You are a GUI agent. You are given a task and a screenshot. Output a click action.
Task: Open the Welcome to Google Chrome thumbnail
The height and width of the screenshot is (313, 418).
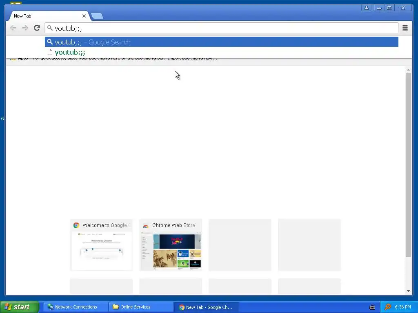pyautogui.click(x=101, y=245)
